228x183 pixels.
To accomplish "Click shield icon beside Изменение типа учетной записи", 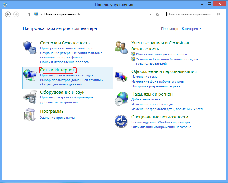I will [133, 54].
